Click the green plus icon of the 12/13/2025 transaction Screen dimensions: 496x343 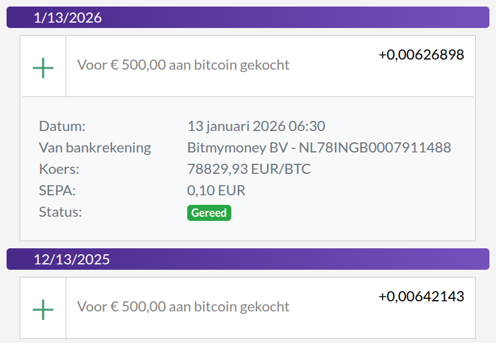[x=43, y=309]
